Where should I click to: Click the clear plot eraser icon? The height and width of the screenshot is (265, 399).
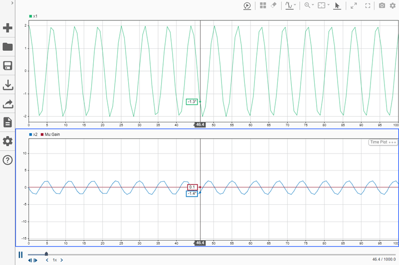(x=274, y=5)
